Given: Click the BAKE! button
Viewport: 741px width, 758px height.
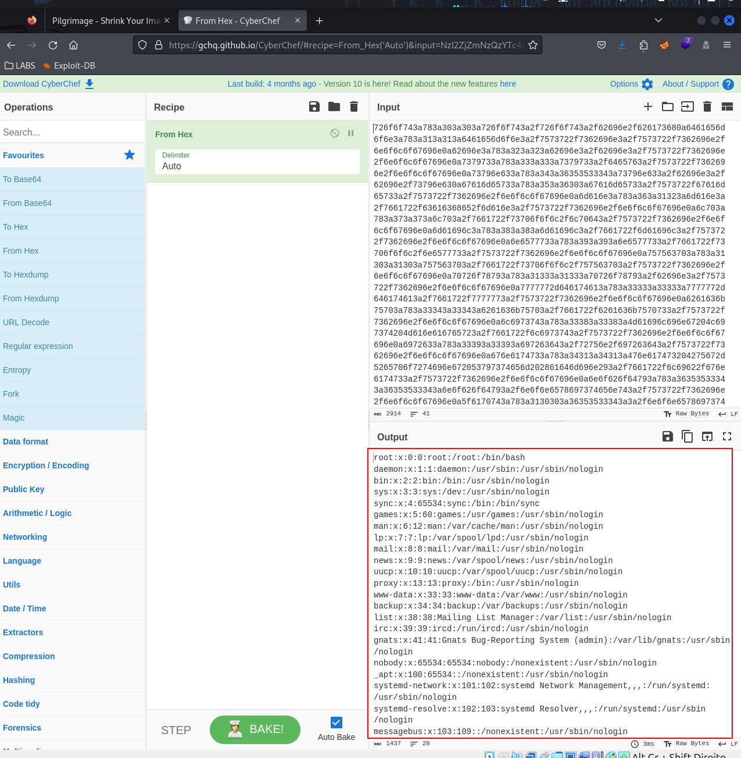Looking at the screenshot, I should click(x=255, y=729).
